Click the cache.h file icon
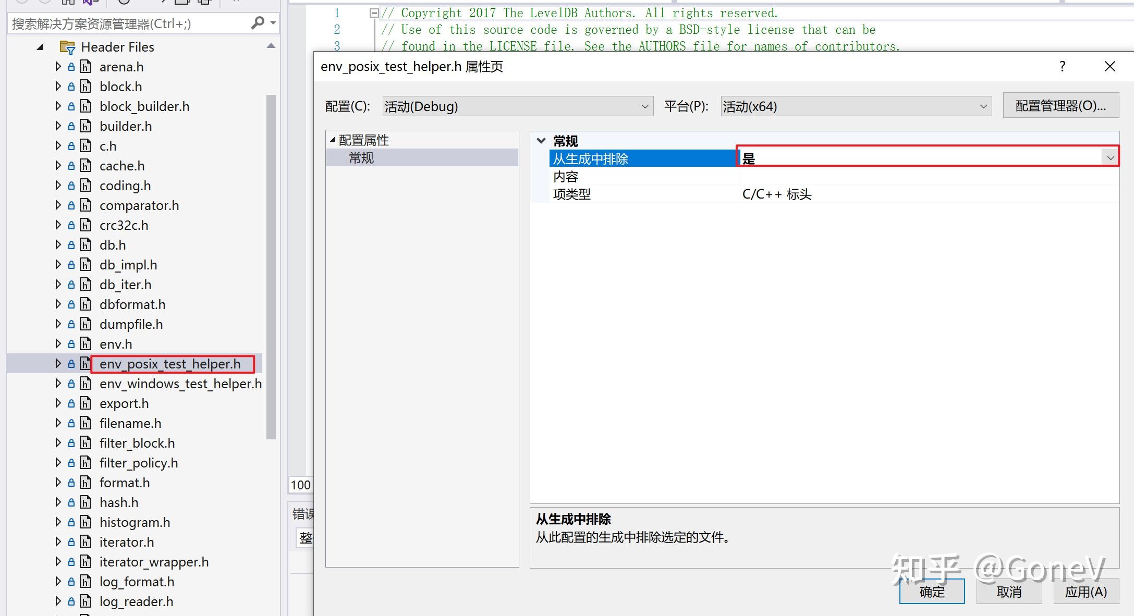 pos(85,165)
